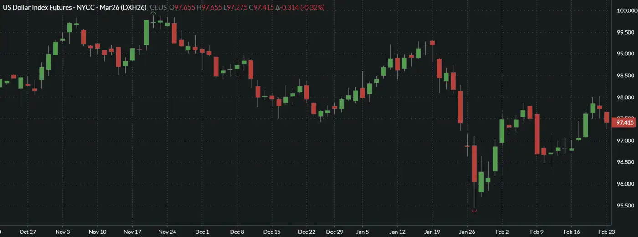Click the Oct 27 date axis label

(x=28, y=232)
